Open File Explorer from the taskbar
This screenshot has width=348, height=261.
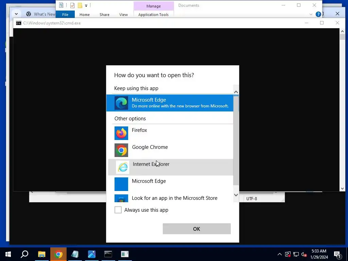pos(41,254)
